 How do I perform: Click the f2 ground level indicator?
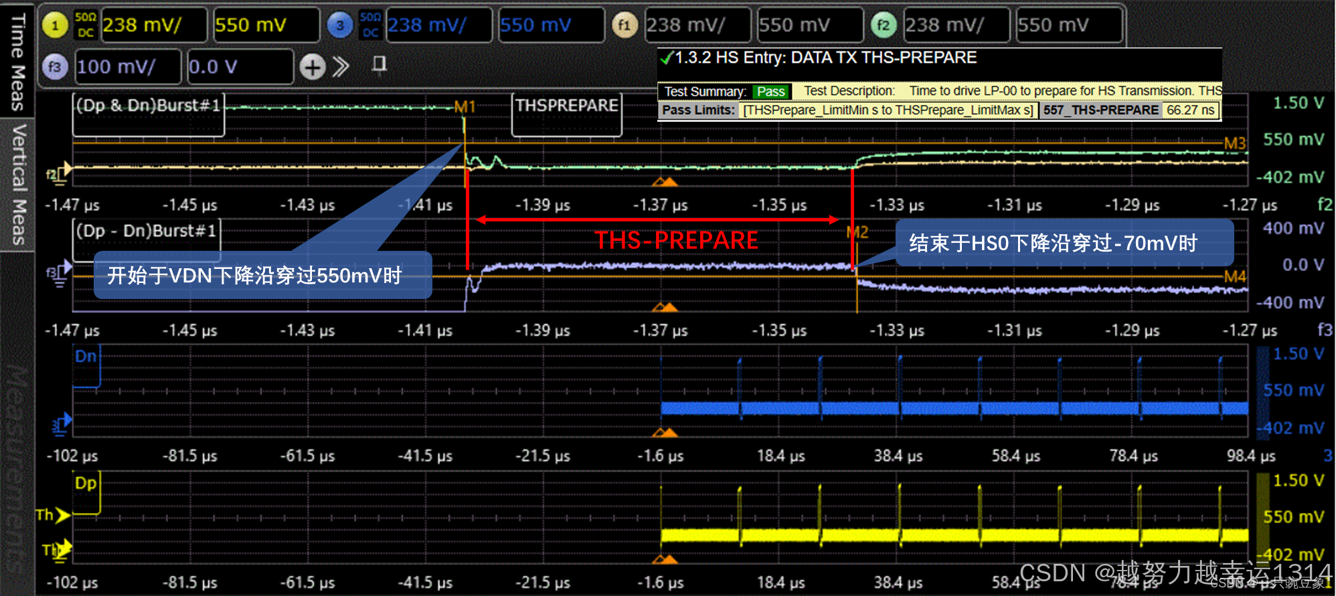point(59,174)
